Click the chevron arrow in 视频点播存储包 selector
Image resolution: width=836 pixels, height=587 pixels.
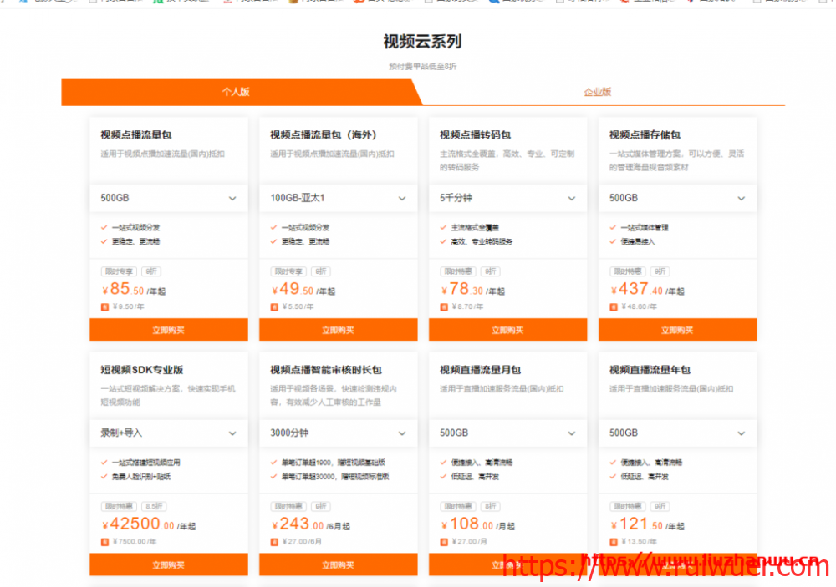coord(741,199)
